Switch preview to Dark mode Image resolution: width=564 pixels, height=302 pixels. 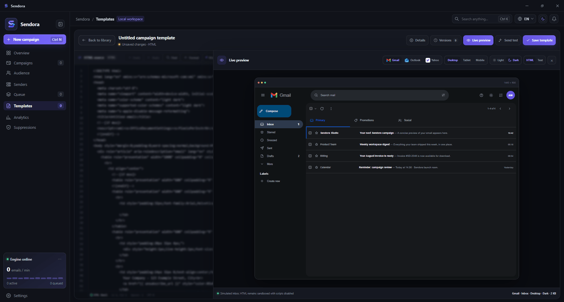click(x=514, y=60)
